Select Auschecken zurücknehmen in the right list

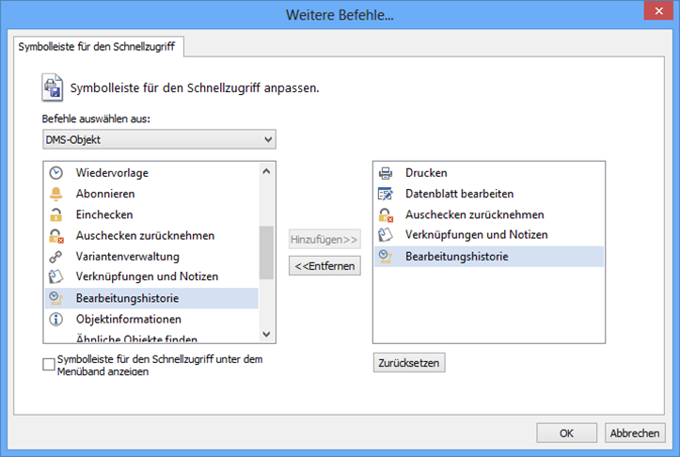point(474,214)
